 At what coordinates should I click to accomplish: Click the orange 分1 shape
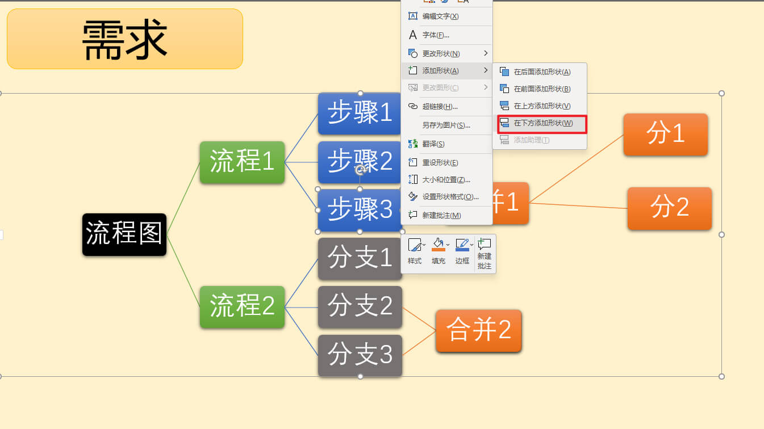tap(666, 134)
